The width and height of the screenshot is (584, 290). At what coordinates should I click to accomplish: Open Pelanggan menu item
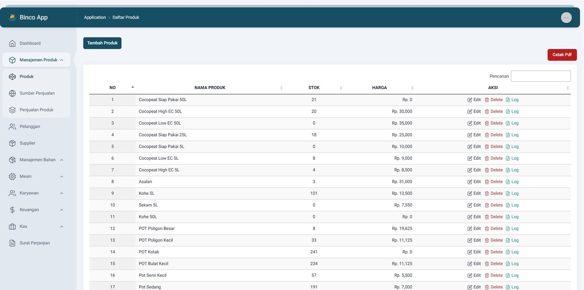pyautogui.click(x=36, y=127)
